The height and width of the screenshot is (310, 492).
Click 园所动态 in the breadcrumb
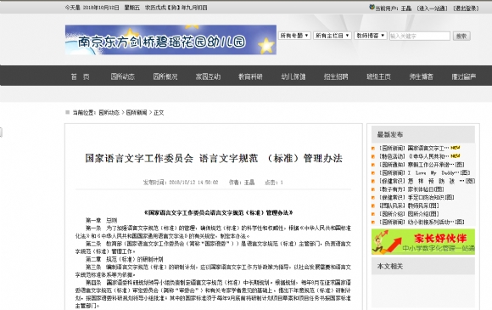(109, 112)
